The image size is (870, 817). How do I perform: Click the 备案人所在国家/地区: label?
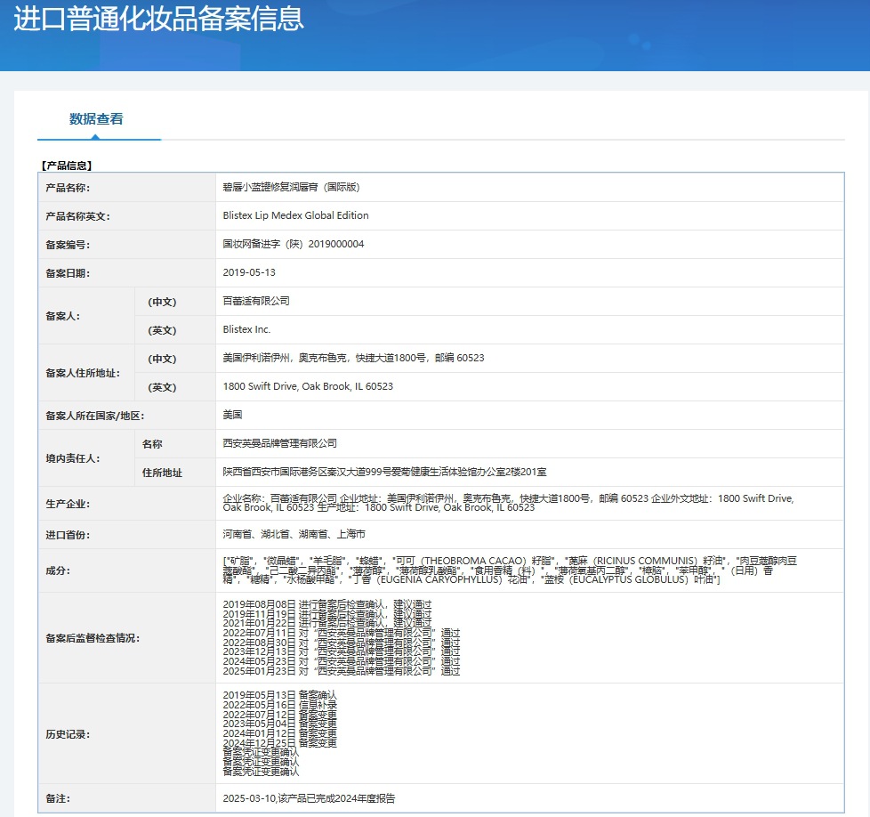click(95, 416)
